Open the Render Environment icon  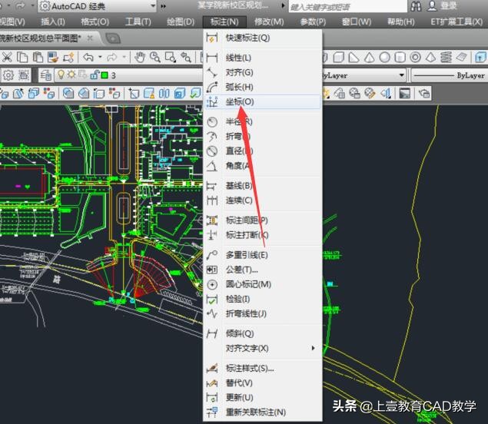404,93
